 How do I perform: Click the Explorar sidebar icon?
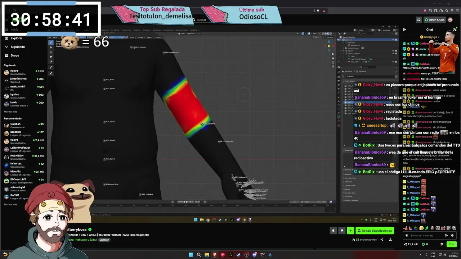pyautogui.click(x=6, y=38)
